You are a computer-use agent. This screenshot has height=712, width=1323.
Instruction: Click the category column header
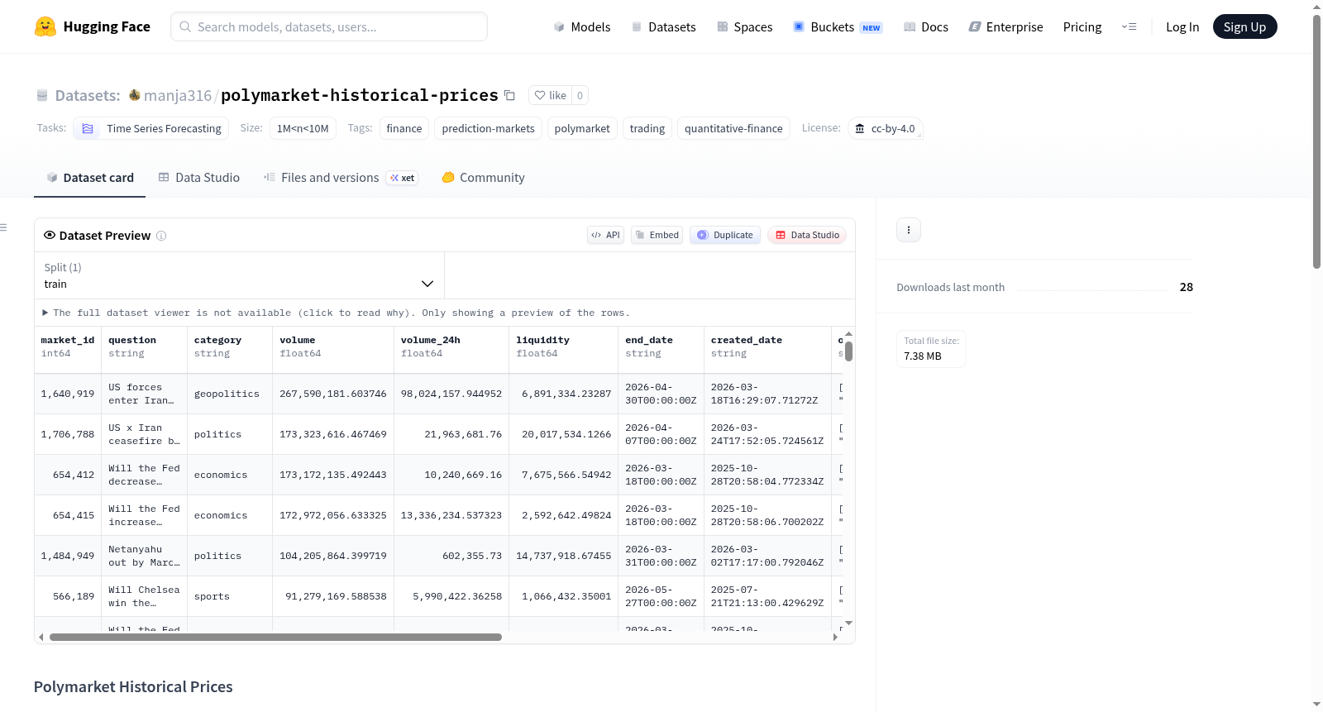(230, 346)
